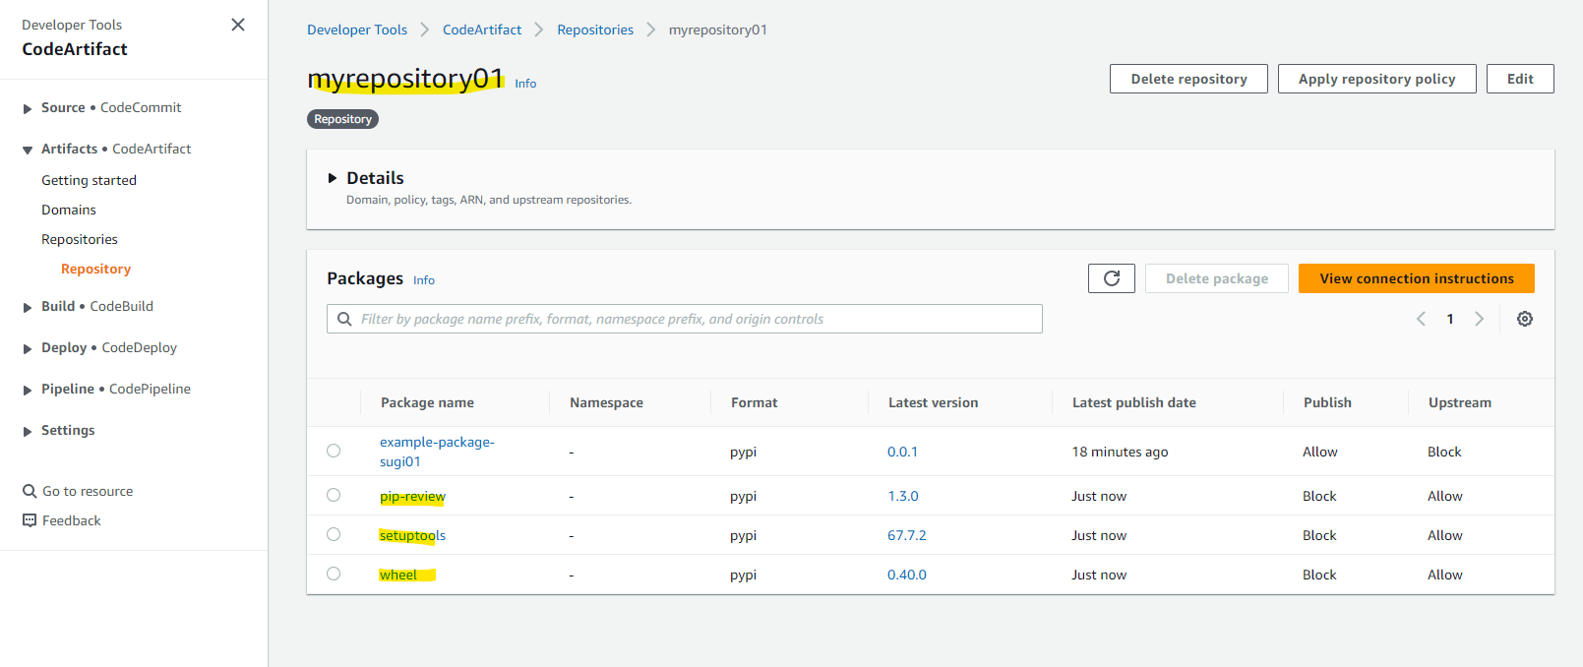Viewport: 1583px width, 667px height.
Task: Open pip-review package link
Action: click(412, 496)
